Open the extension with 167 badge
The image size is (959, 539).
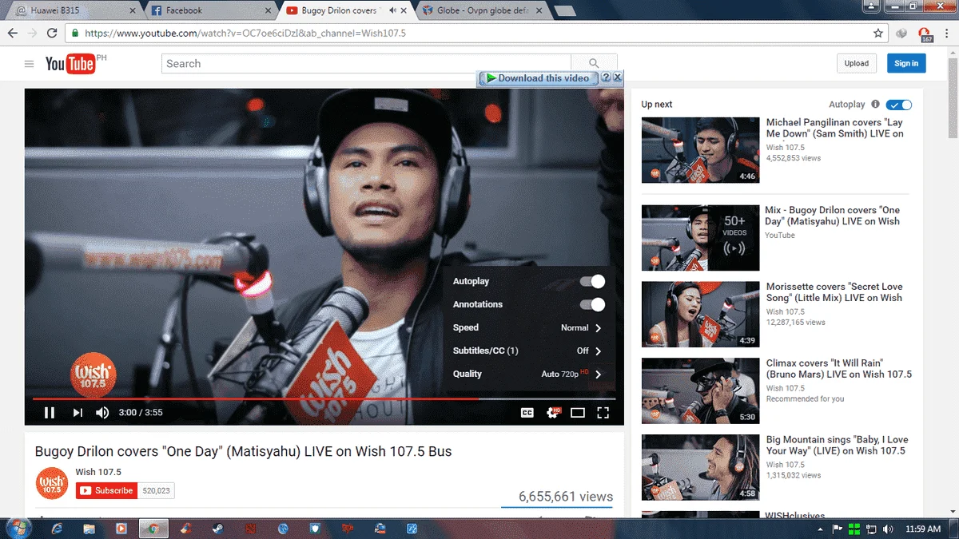click(x=925, y=34)
